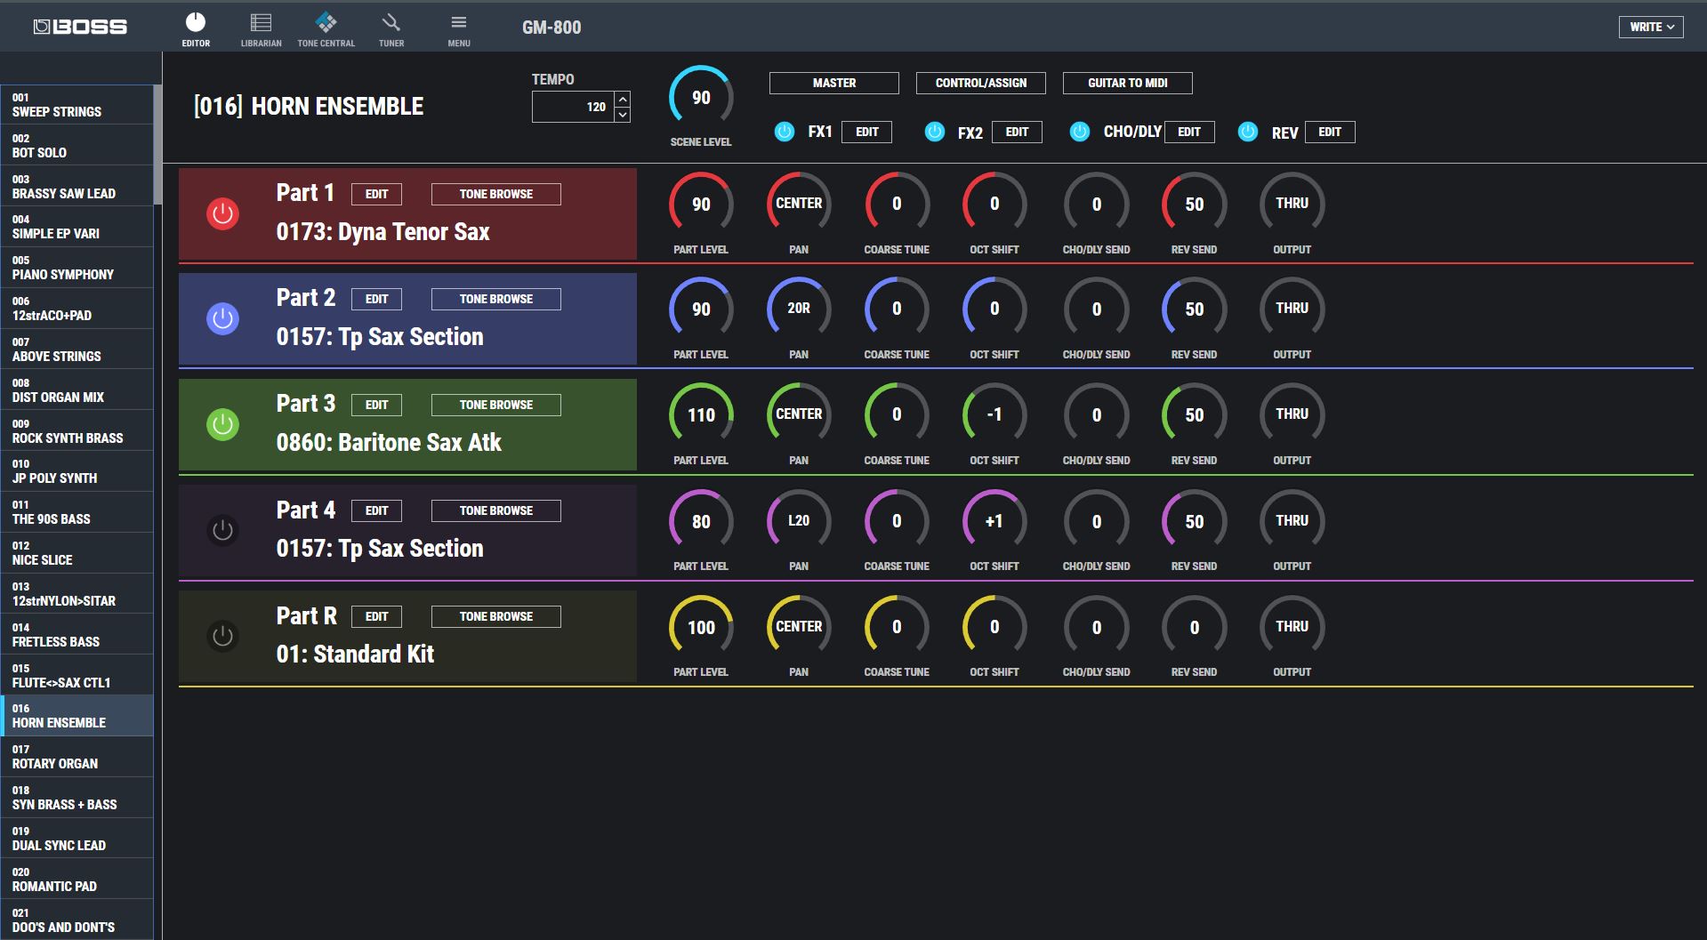Screen dimensions: 1707x940
Task: Power off Part 1
Action: [222, 213]
